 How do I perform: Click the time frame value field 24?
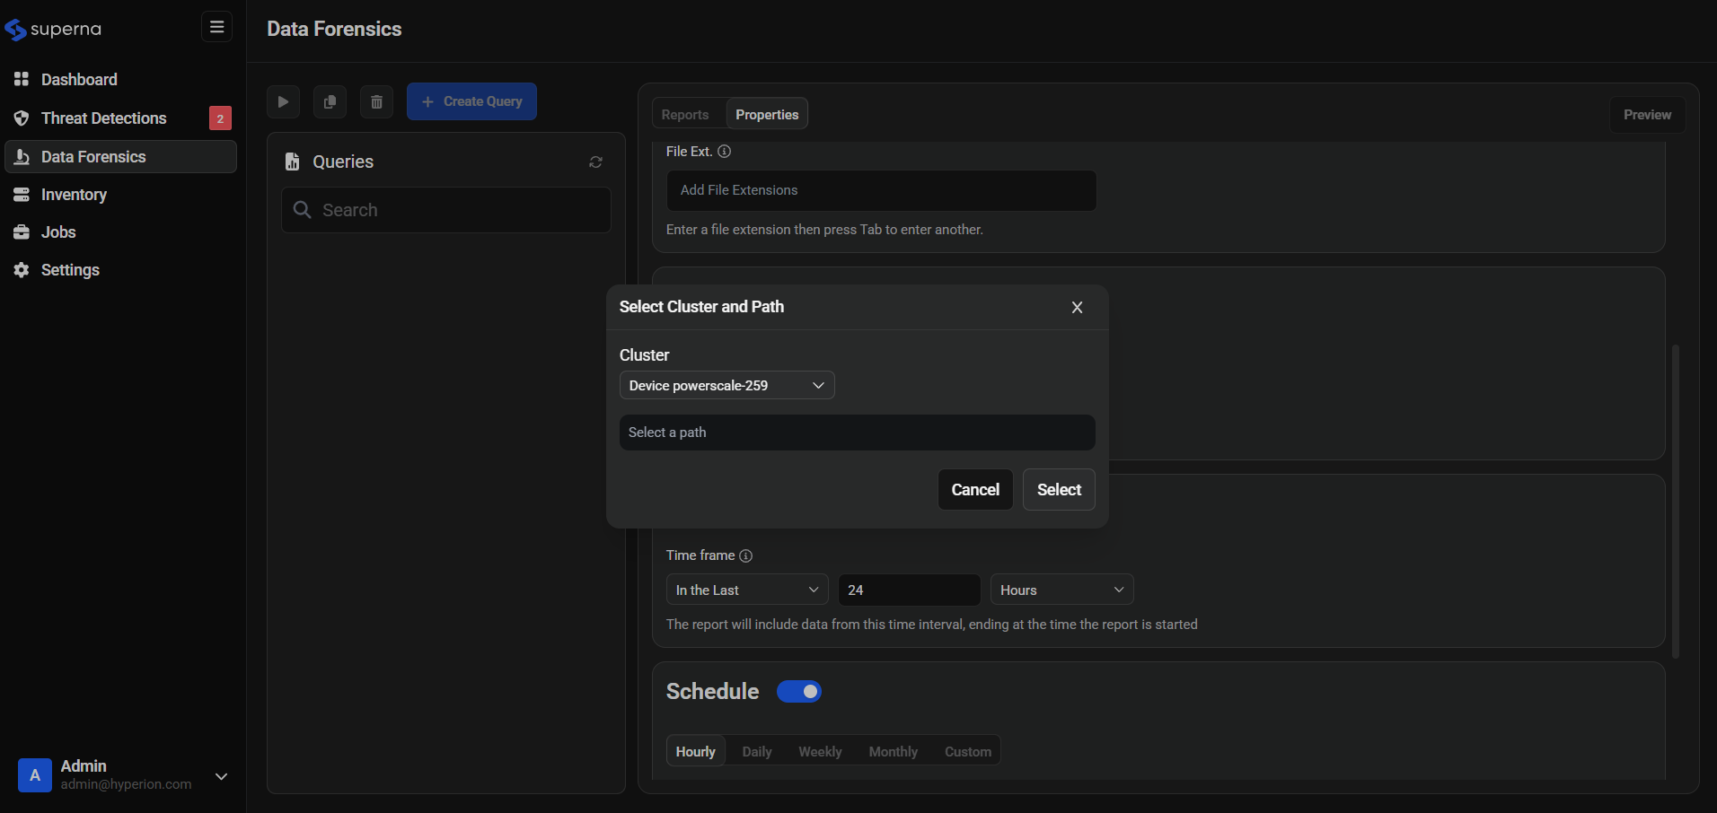pyautogui.click(x=909, y=590)
